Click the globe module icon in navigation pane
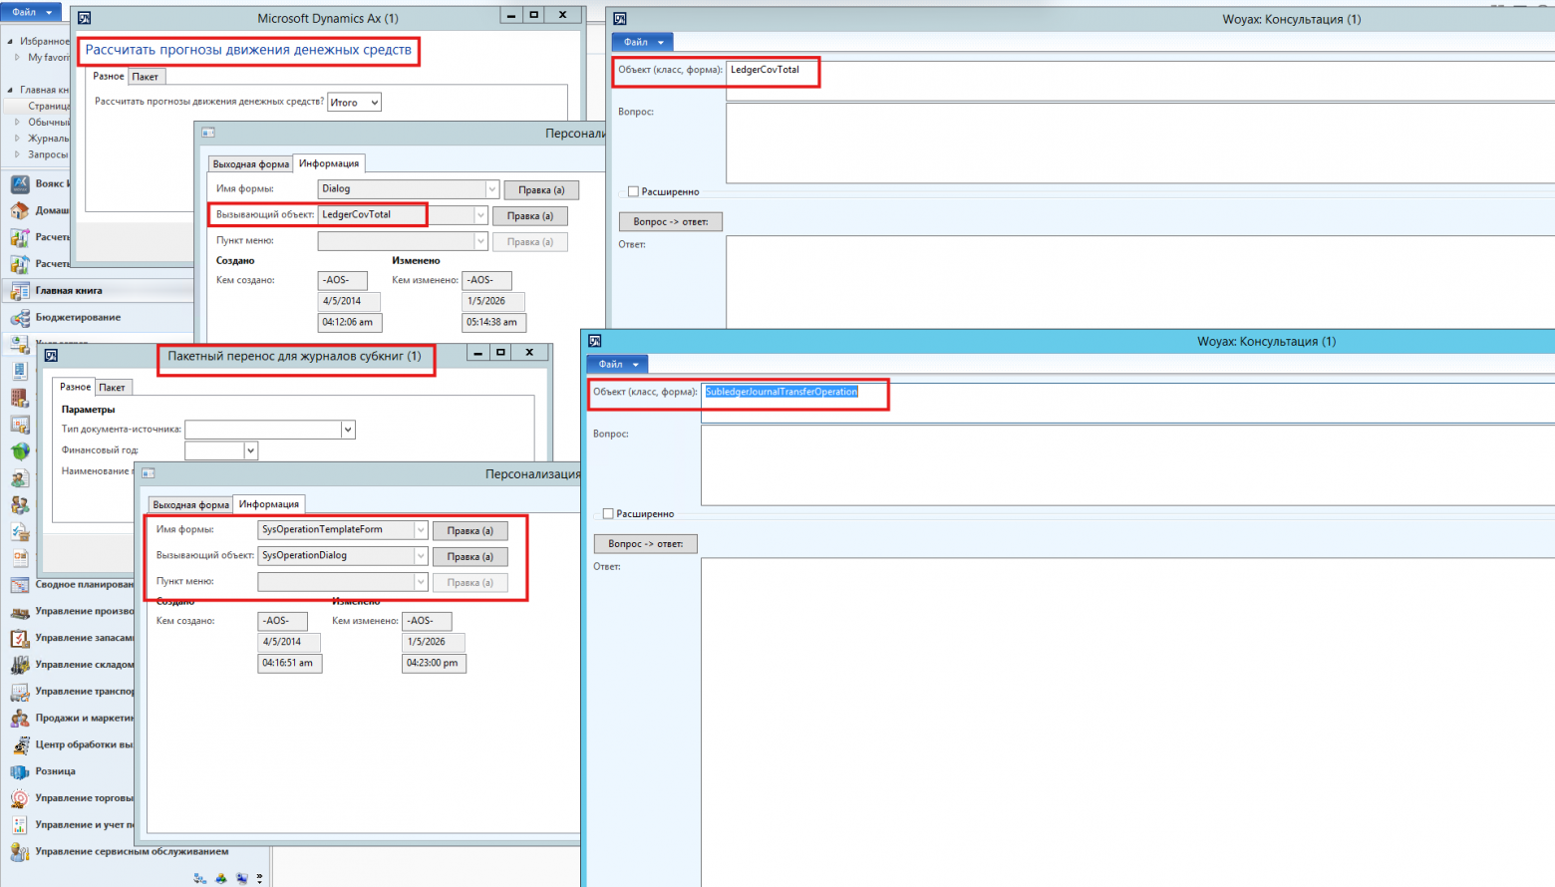Viewport: 1555px width, 887px height. (x=20, y=451)
